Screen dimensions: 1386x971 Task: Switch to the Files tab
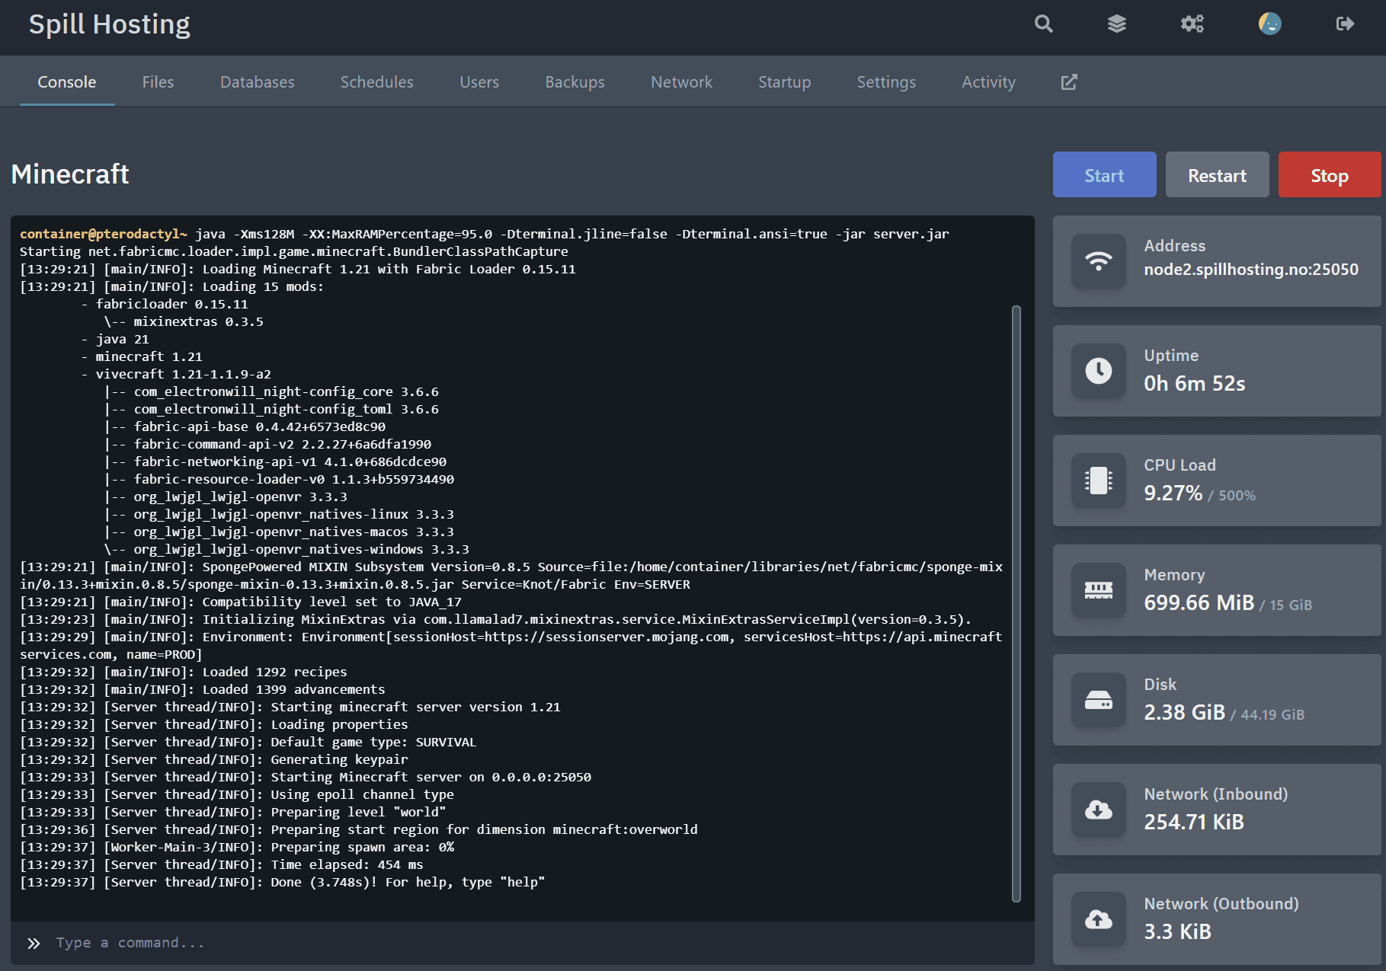pyautogui.click(x=158, y=82)
